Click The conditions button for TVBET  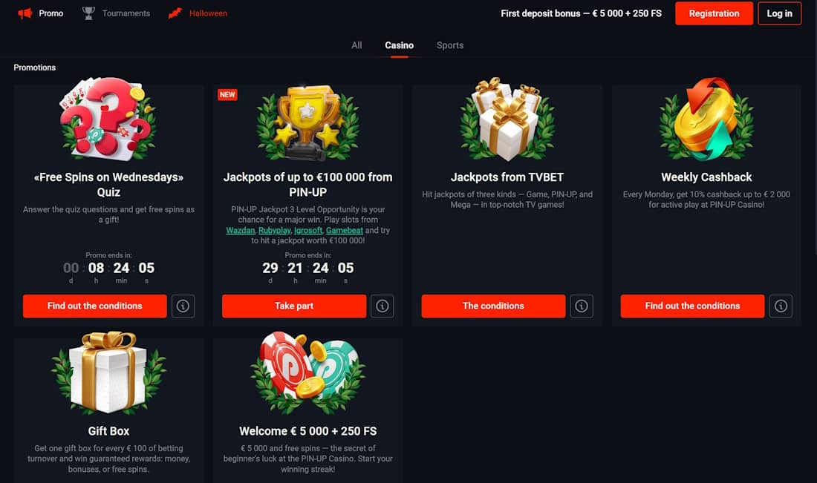pyautogui.click(x=493, y=306)
